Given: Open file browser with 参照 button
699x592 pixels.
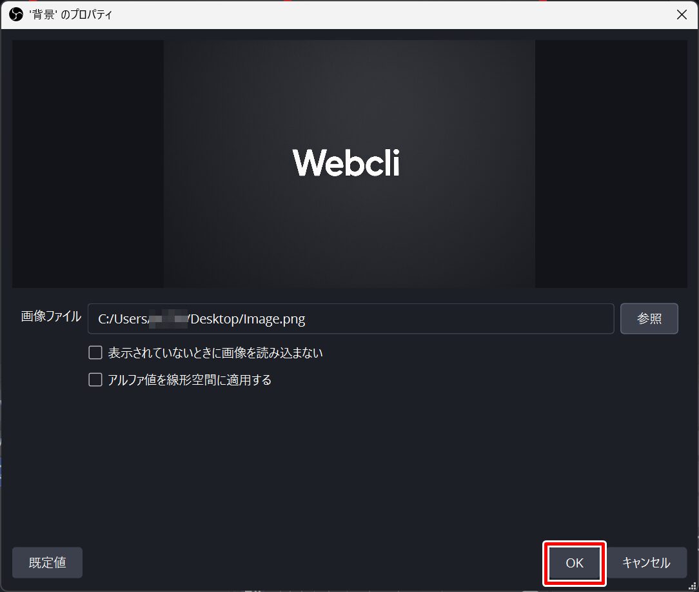Looking at the screenshot, I should click(649, 319).
